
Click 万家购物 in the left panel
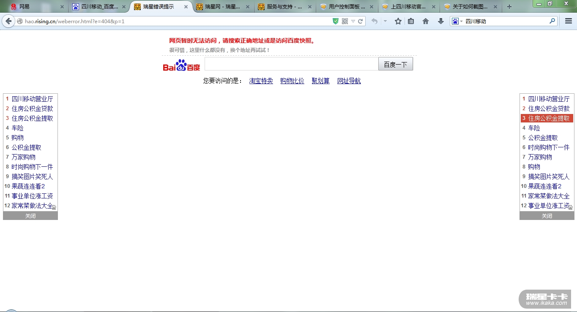(x=23, y=157)
